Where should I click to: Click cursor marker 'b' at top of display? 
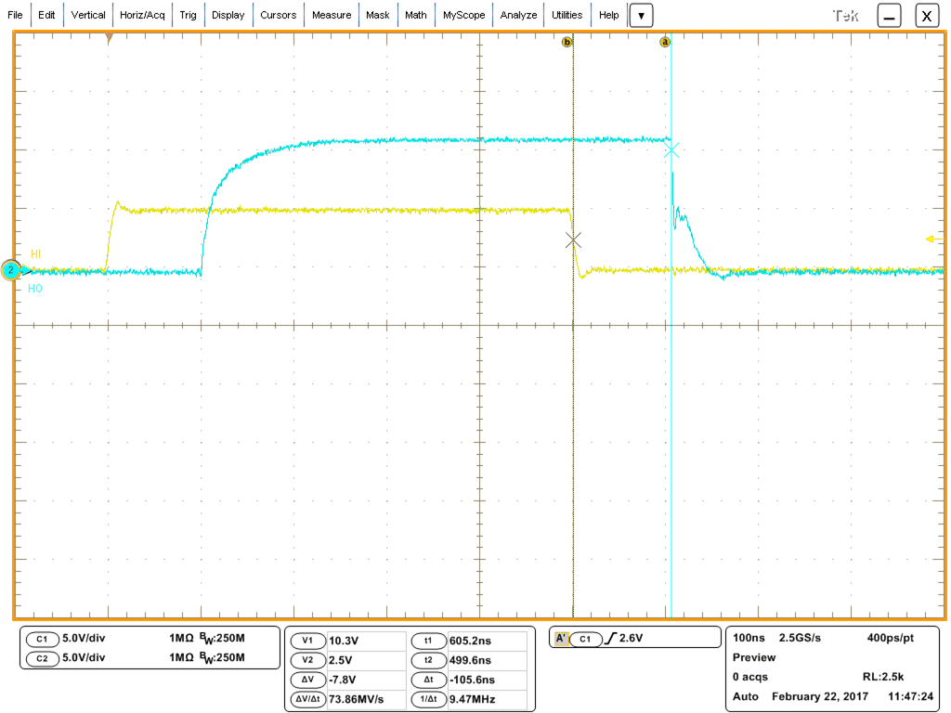[x=567, y=40]
